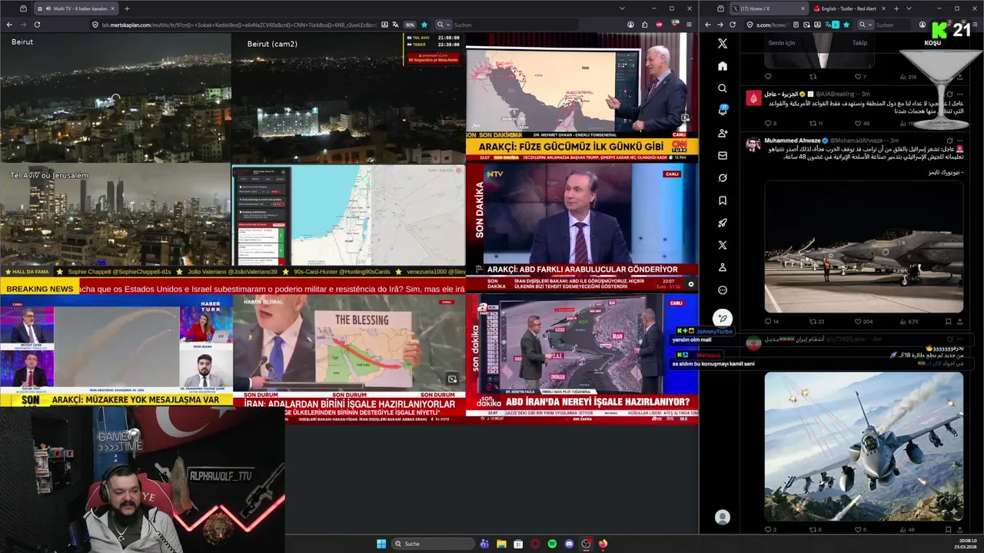Select the Beirut (cam2) stream
The image size is (984, 553).
(x=348, y=96)
